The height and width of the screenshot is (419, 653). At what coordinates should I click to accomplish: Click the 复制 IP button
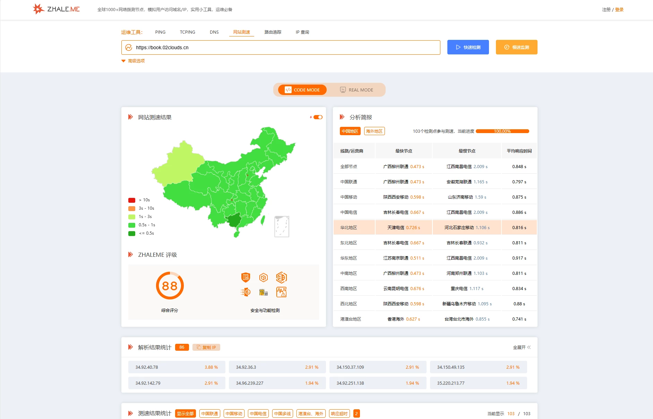206,347
